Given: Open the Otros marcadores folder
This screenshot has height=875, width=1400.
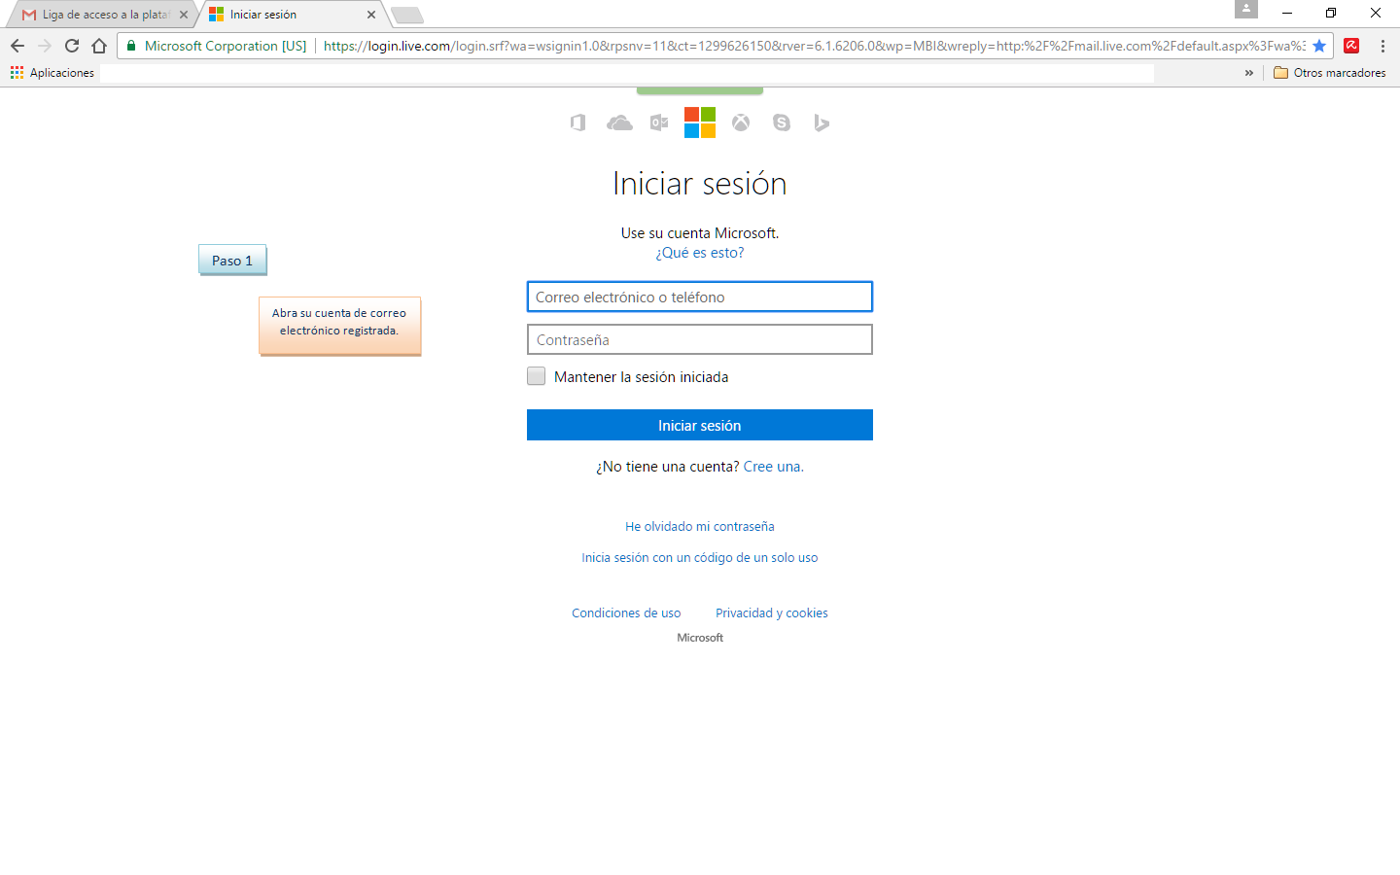Looking at the screenshot, I should click(1330, 73).
